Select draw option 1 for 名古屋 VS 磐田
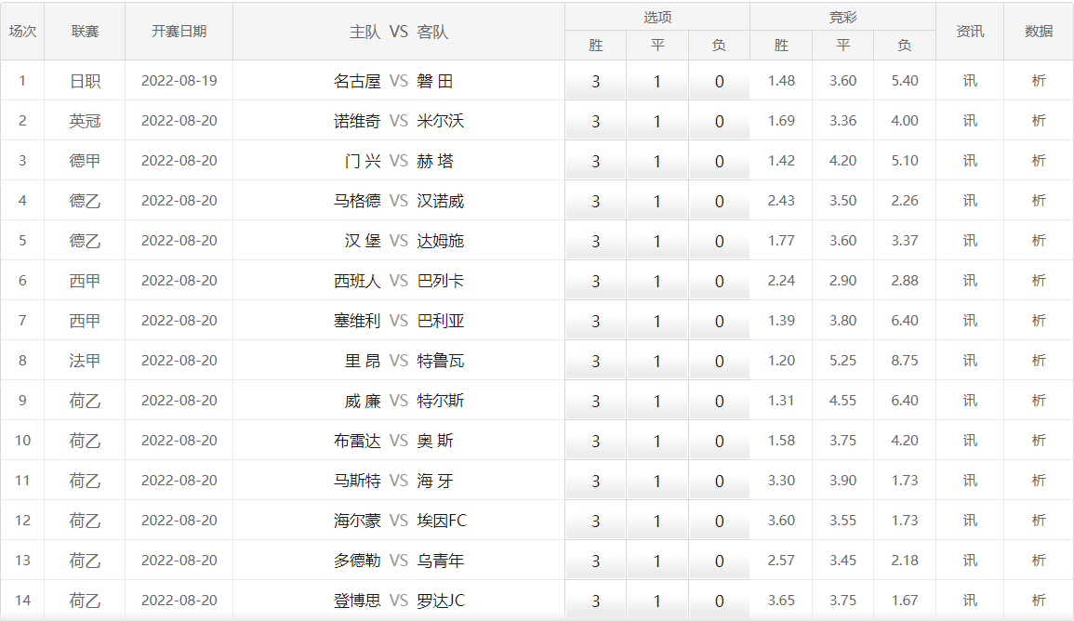 click(656, 81)
